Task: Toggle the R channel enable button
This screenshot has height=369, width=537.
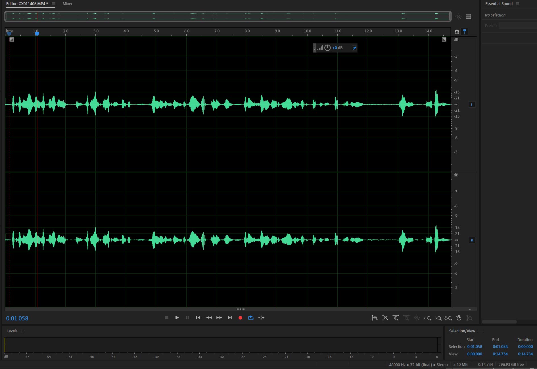Action: coord(472,240)
